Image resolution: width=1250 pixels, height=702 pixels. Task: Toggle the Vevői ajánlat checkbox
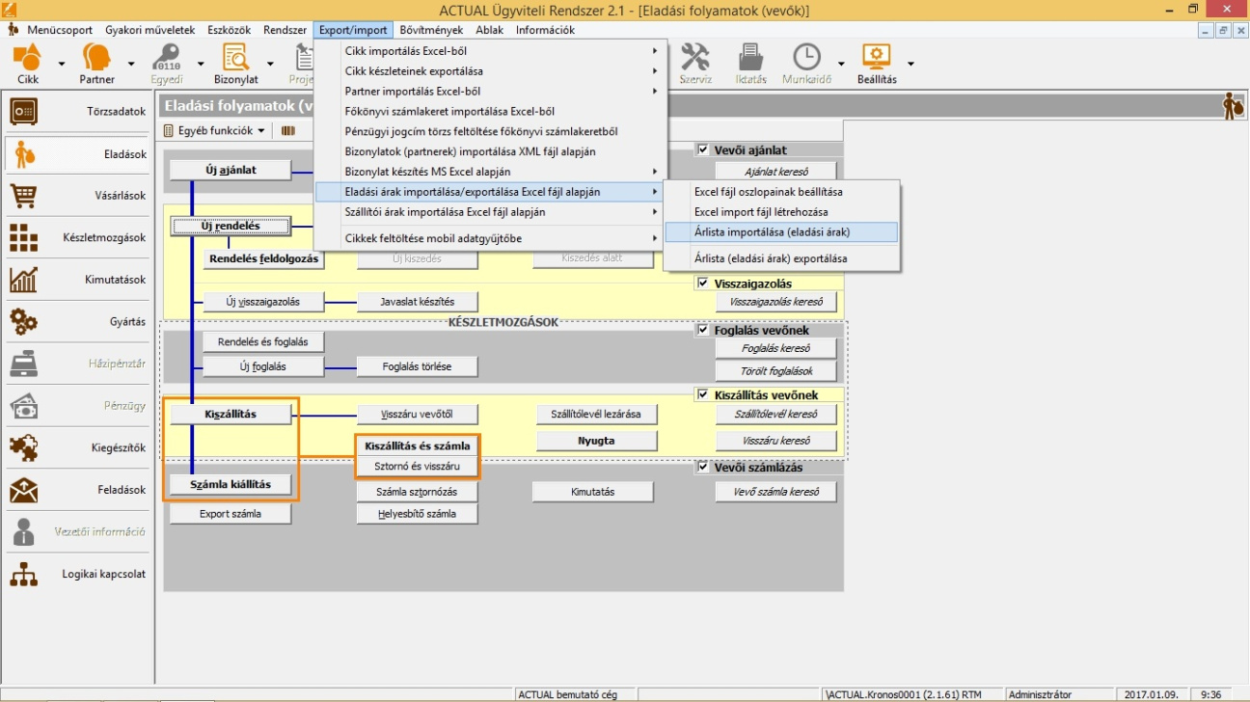point(702,150)
